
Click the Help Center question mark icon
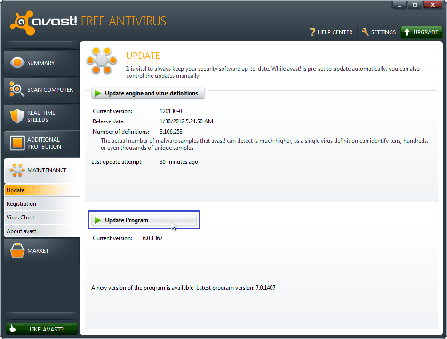pos(312,32)
